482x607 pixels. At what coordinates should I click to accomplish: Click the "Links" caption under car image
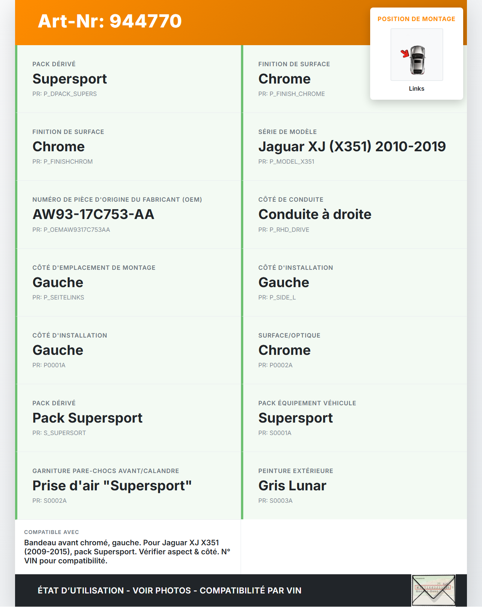(416, 88)
